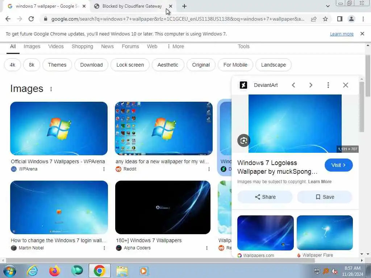Apply the For Mobile filter chip

click(x=235, y=65)
